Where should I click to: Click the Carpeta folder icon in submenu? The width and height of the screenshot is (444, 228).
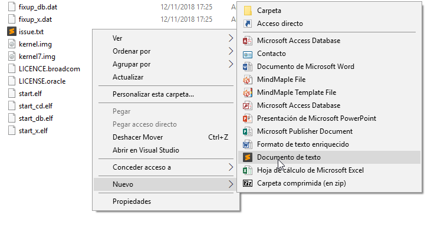[248, 11]
